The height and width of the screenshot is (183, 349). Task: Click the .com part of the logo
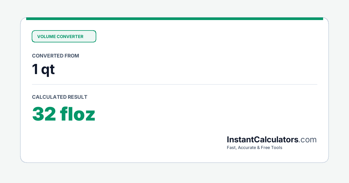(x=308, y=140)
